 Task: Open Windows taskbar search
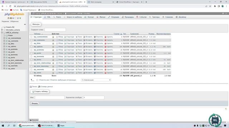pos(9,126)
